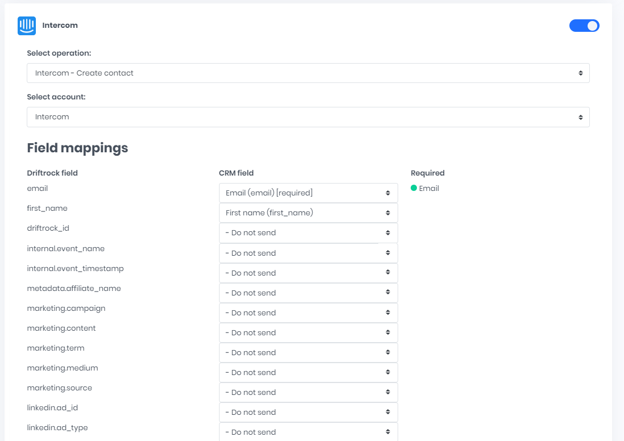Screen dimensions: 624x441
Task: Open the driftrock_id mapping dropdown
Action: pos(308,233)
